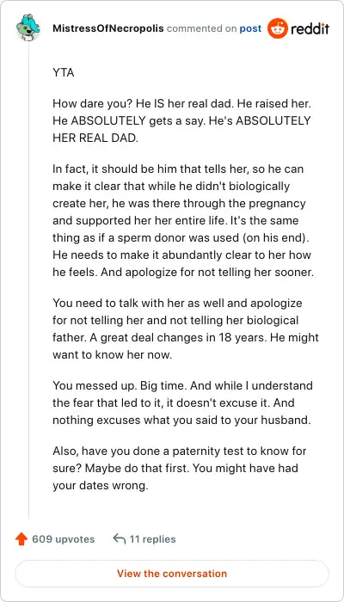The image size is (344, 602).
Task: Click the reddit wordmark text logo
Action: (310, 28)
